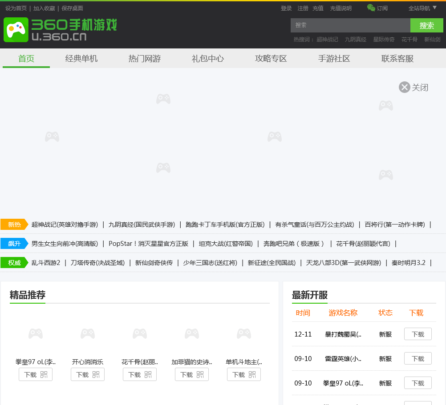Open the 充值 link
Viewport: 446px width, 405px height.
coord(318,8)
